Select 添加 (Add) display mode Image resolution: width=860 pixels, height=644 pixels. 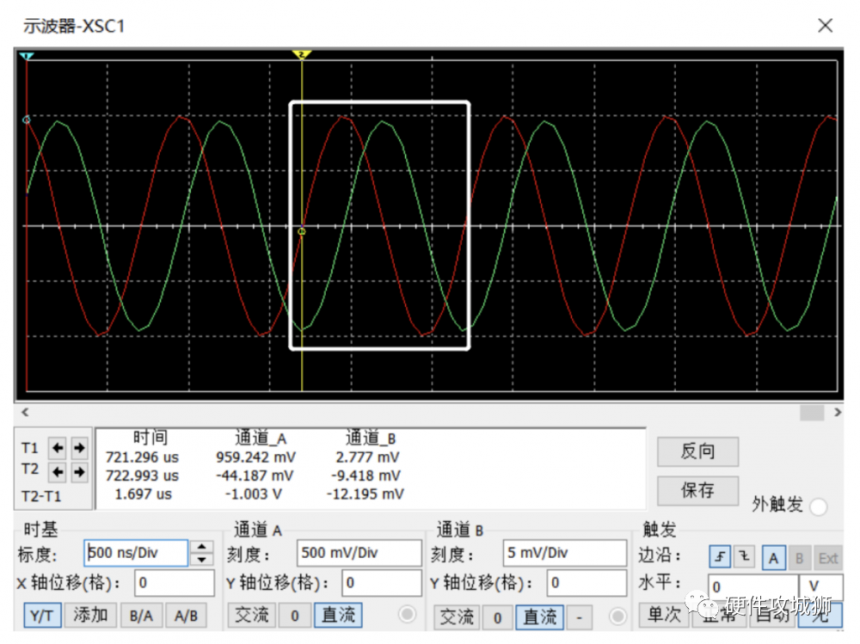point(90,616)
